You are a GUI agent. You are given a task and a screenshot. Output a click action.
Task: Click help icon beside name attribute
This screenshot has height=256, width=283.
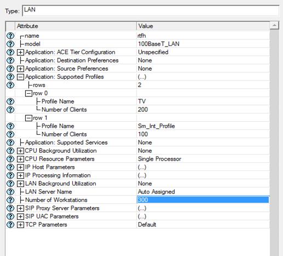coord(10,36)
